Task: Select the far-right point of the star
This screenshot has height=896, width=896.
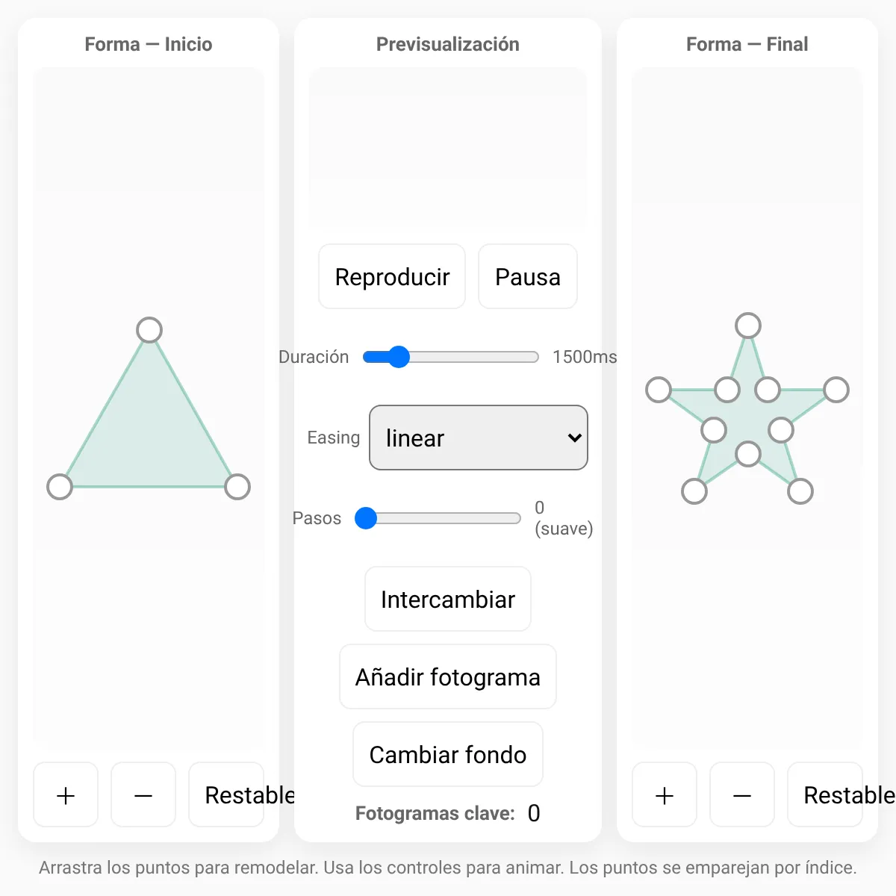Action: 836,390
